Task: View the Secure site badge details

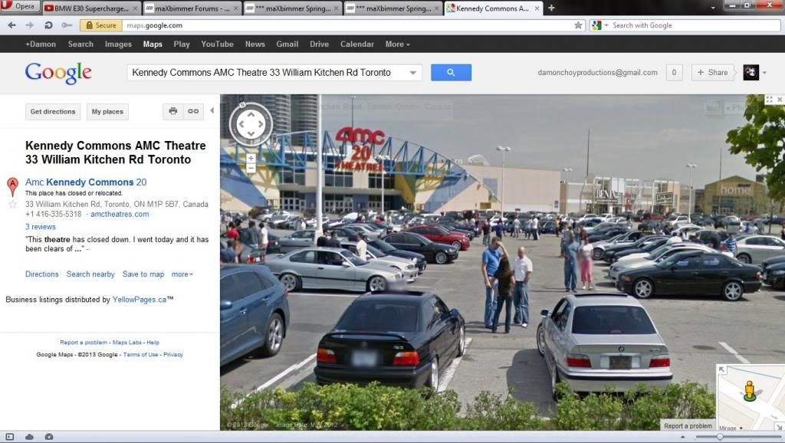Action: coord(101,25)
